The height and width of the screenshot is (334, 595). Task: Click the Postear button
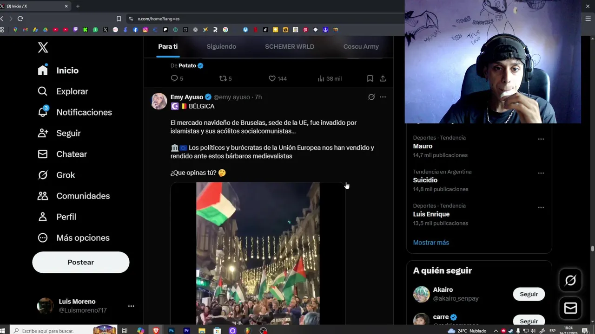(x=81, y=262)
